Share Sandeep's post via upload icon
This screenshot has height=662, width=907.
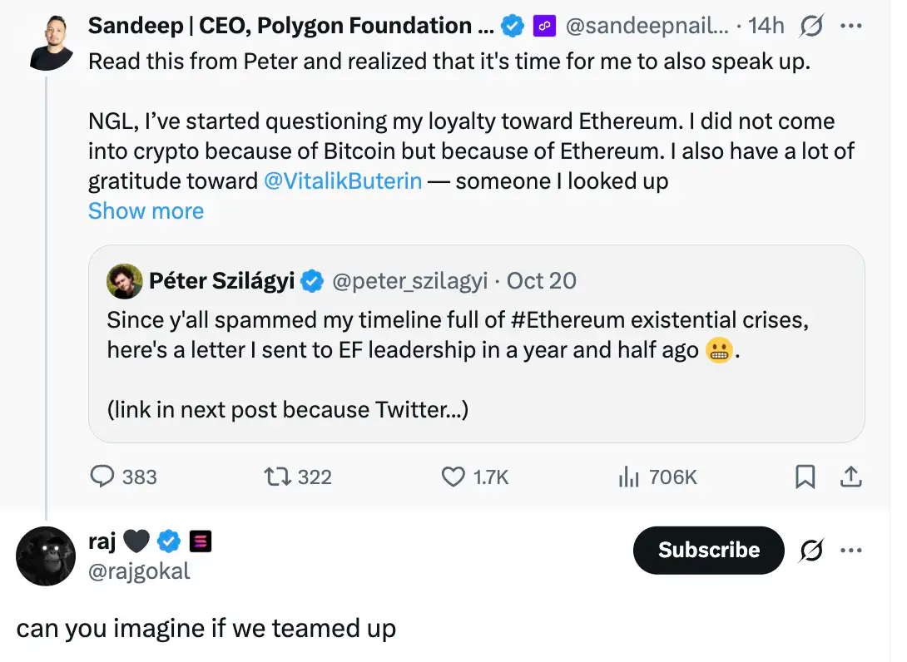pos(850,477)
